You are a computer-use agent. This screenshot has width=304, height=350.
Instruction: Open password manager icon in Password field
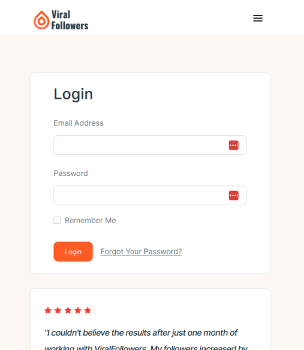coord(233,196)
